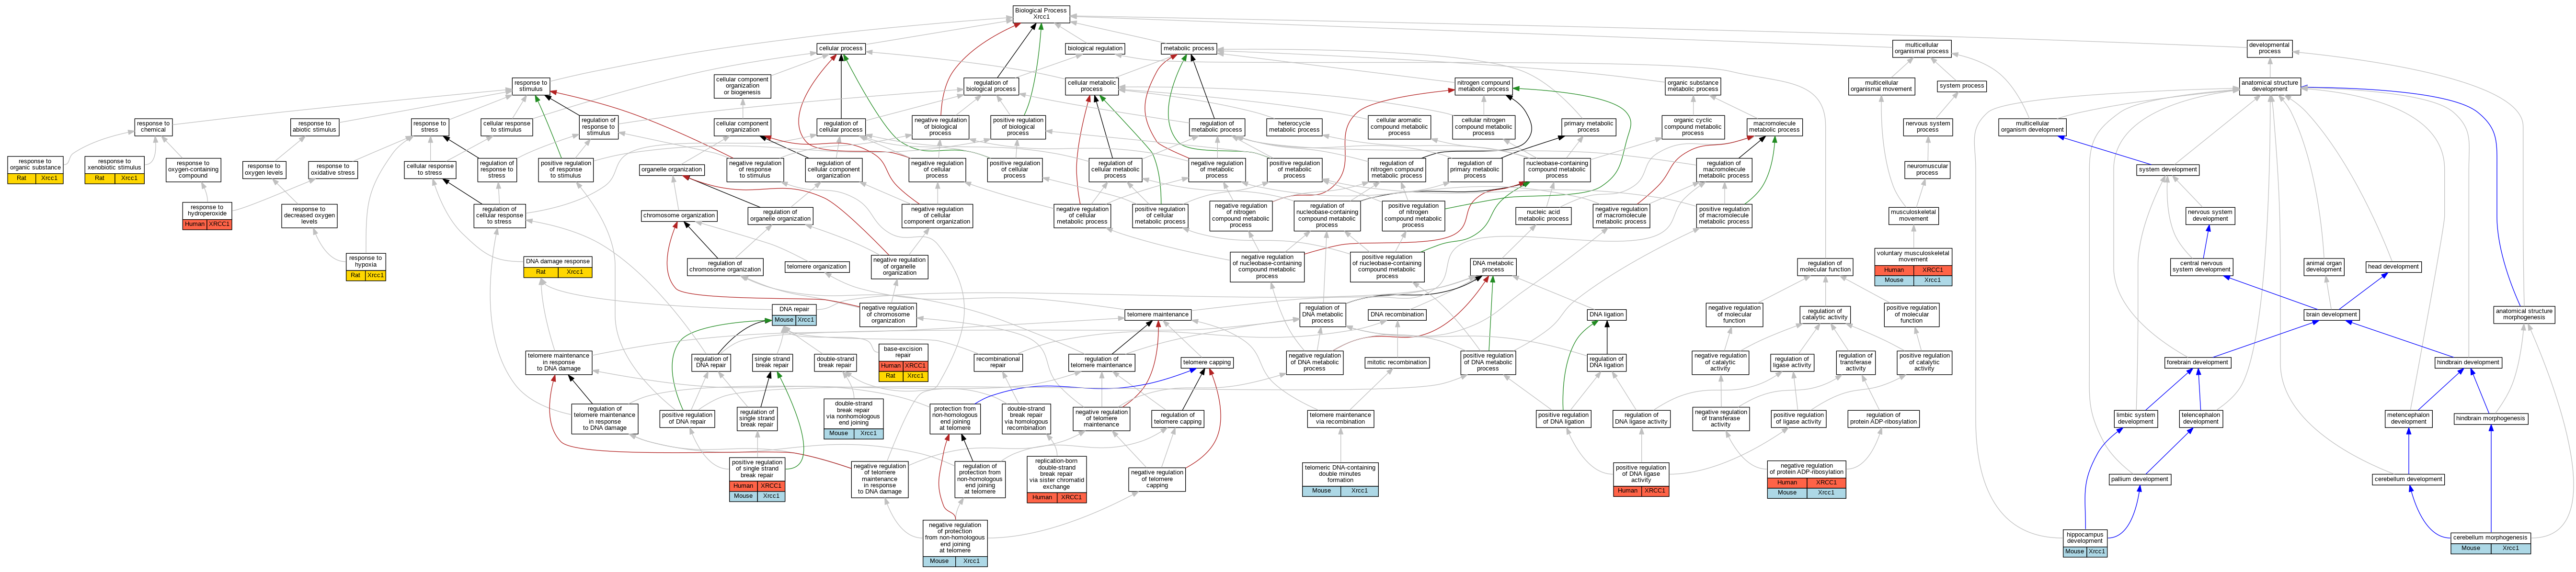Click the 'response to chemical' node

tap(153, 127)
